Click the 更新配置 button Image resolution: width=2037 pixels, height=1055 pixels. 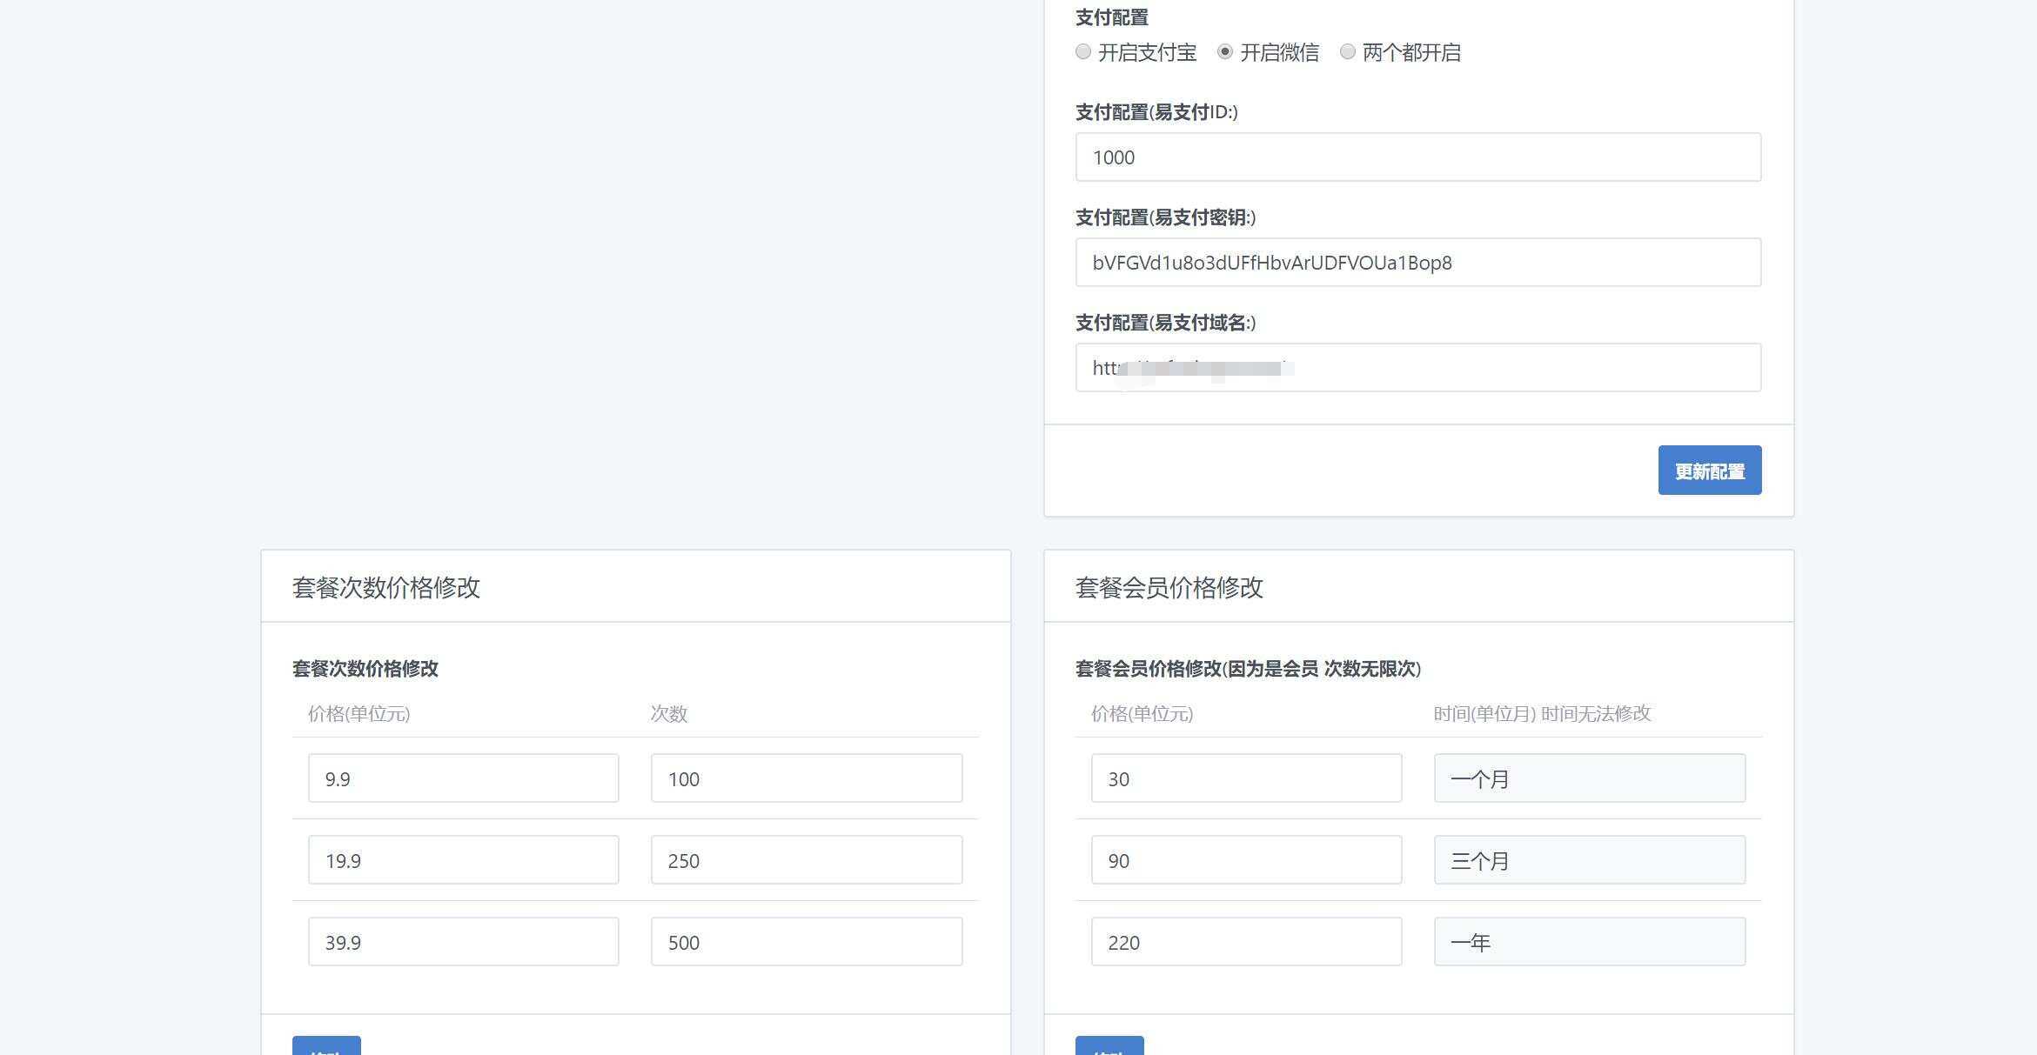[1708, 470]
